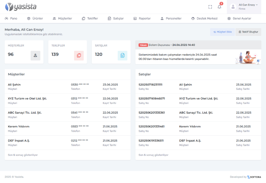This screenshot has height=183, width=266.
Task: Open customer Ali Şahin in Müşteriler list
Action: (14, 85)
